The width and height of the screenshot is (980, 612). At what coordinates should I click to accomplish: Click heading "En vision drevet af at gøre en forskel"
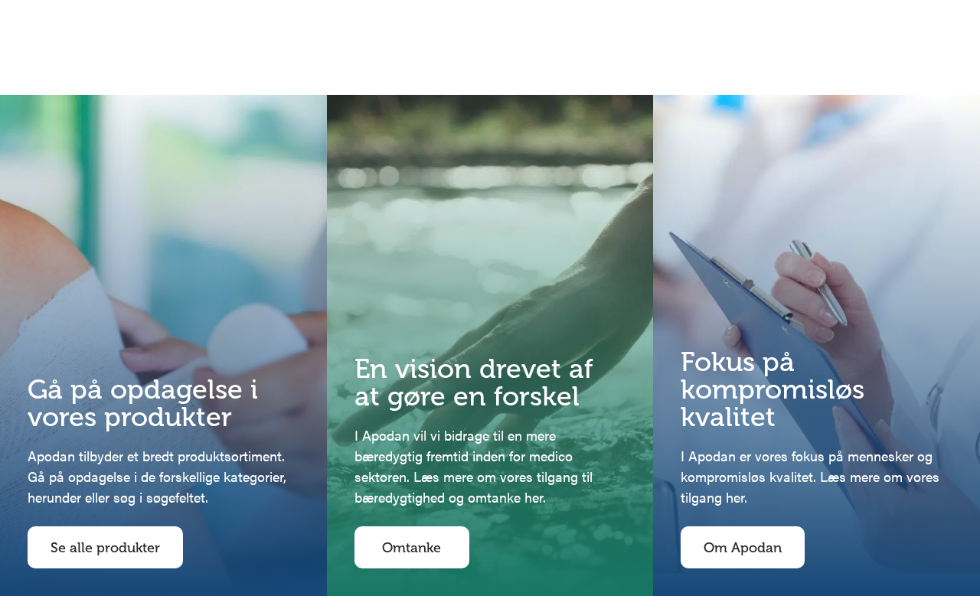click(473, 382)
